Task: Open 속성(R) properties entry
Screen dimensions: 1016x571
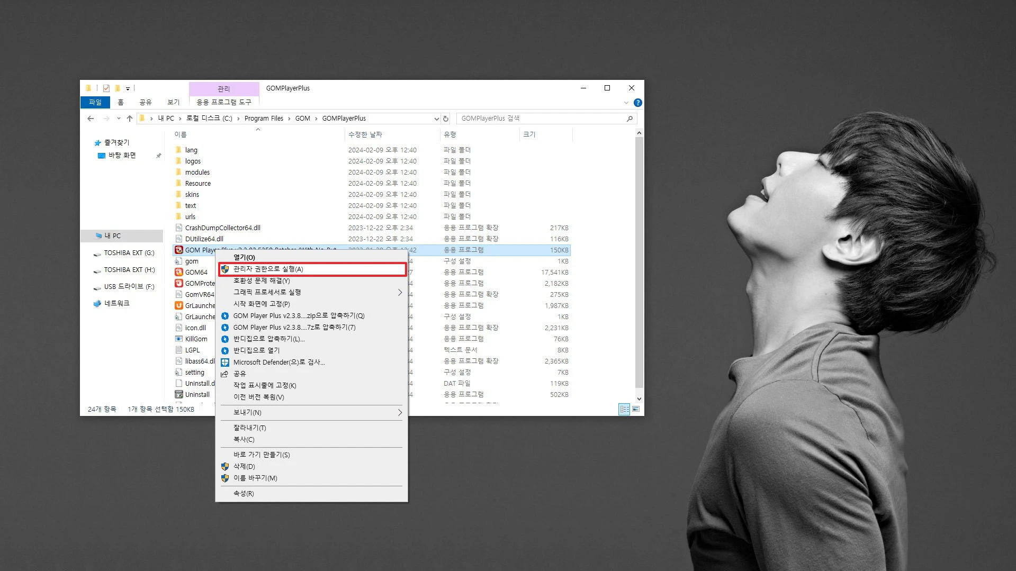Action: [x=312, y=493]
